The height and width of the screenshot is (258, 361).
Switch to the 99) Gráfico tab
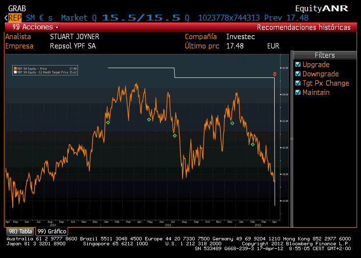[52, 232]
